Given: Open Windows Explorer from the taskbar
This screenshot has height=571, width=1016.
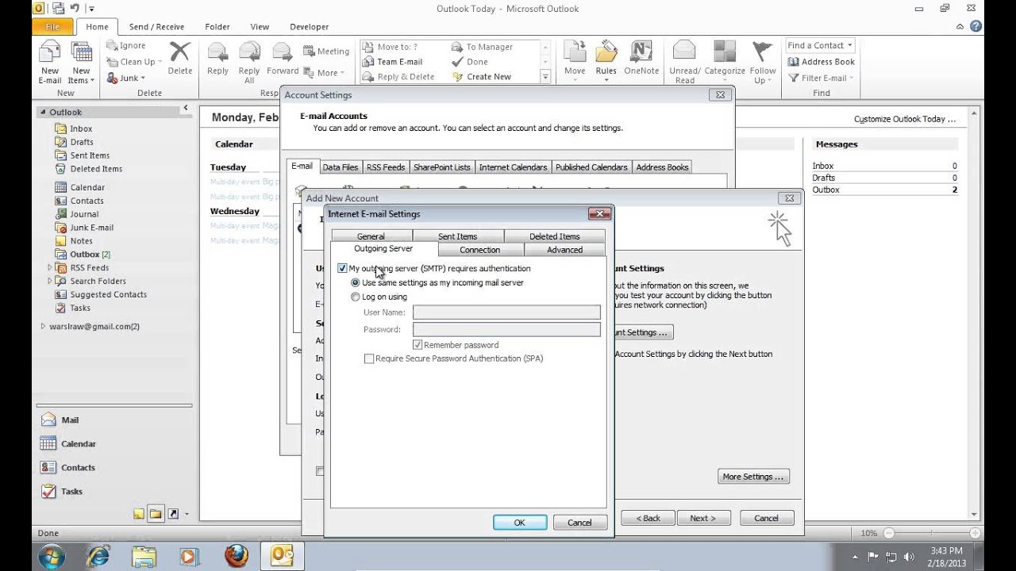Looking at the screenshot, I should tap(144, 556).
